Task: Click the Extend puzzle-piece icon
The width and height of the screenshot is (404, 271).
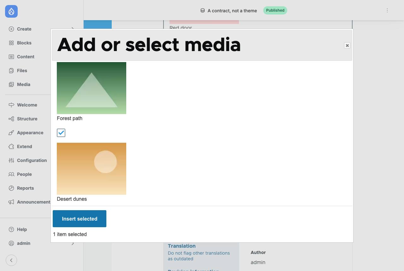Action: 11,147
